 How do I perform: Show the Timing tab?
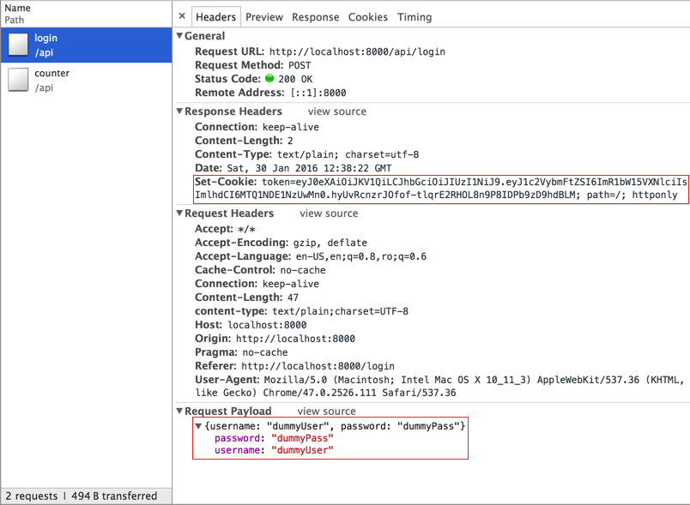415,17
